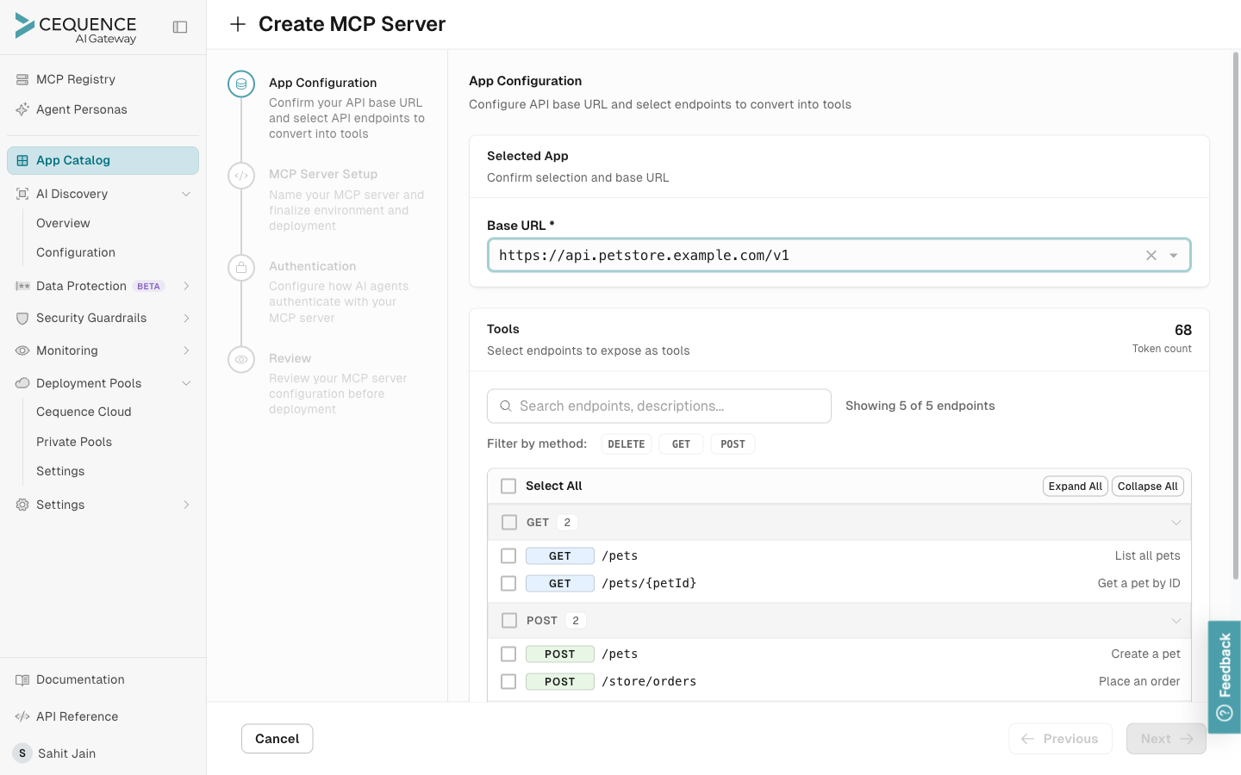The width and height of the screenshot is (1241, 775).
Task: Toggle the GET method filter
Action: coord(681,444)
